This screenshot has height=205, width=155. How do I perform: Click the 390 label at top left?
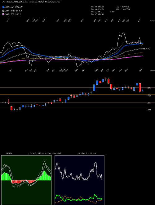8,20
